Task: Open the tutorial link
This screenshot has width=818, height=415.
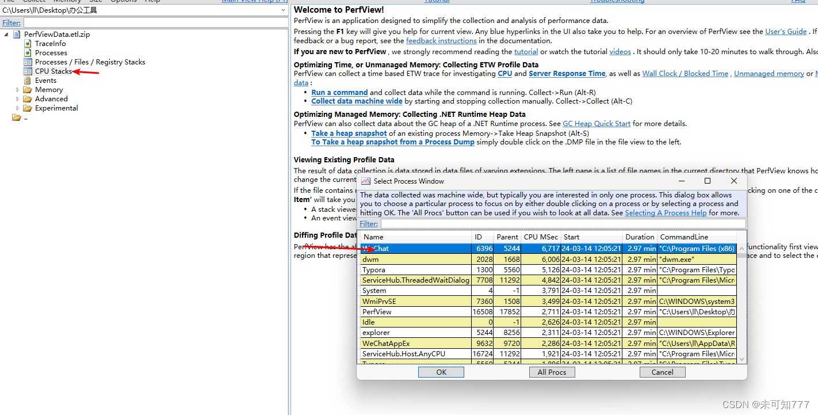Action: pyautogui.click(x=526, y=52)
